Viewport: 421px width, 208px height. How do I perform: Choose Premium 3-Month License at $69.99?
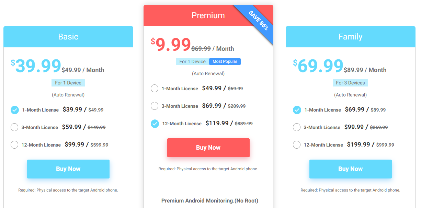[x=155, y=106]
